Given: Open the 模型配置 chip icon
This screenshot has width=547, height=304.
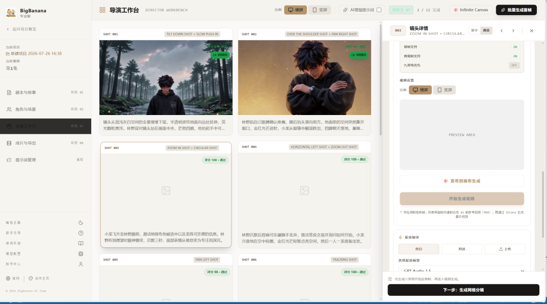Looking at the screenshot, I should 81,254.
